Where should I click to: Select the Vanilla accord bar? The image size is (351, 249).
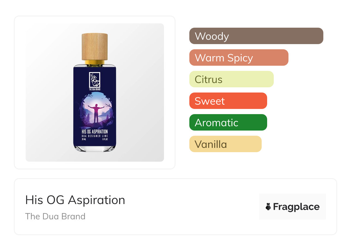[x=225, y=144]
